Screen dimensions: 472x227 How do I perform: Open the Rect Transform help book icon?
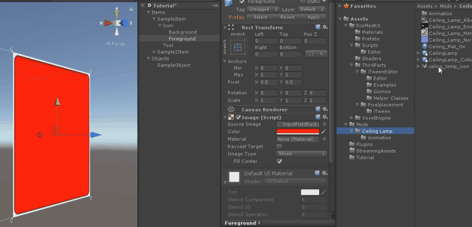[318, 27]
